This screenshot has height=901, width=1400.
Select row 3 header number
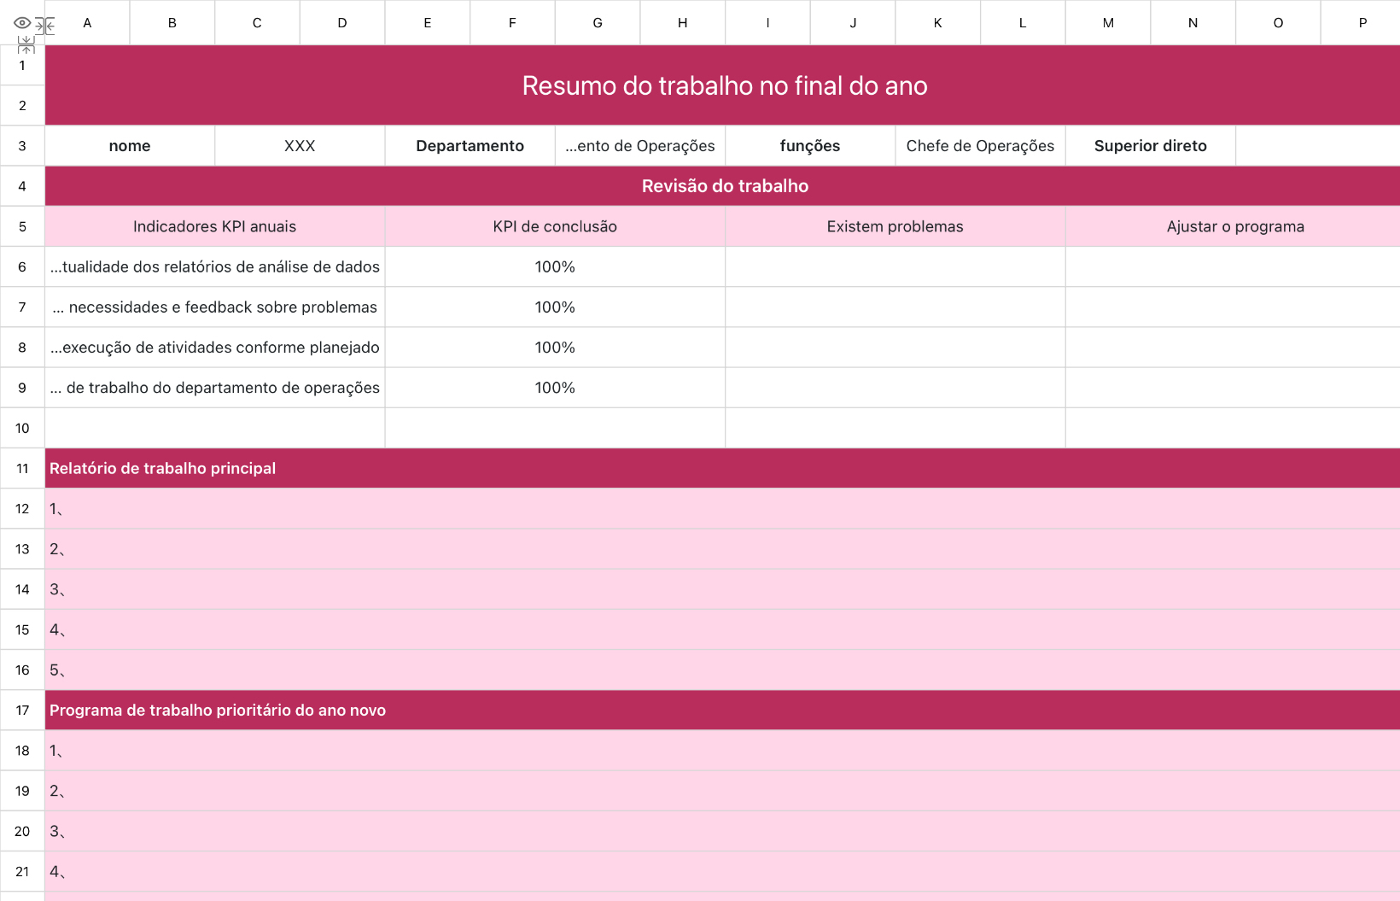22,146
